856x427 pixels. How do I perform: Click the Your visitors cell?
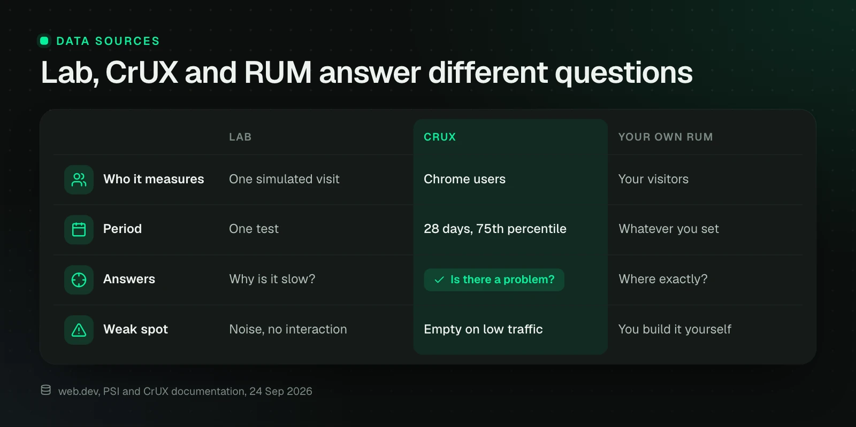[x=653, y=179]
